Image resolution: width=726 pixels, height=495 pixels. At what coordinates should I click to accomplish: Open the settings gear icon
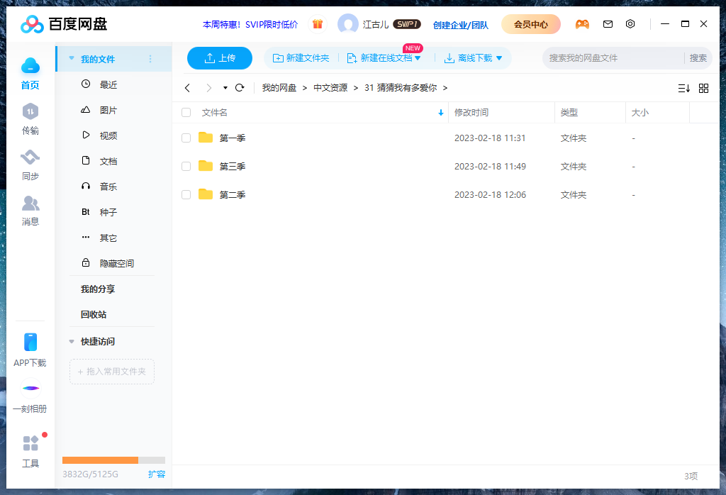pos(630,23)
